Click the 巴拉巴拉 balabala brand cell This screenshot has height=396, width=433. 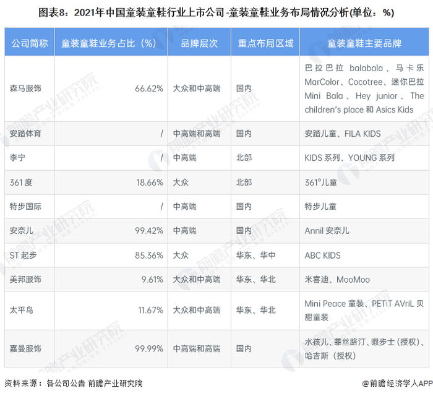[364, 88]
